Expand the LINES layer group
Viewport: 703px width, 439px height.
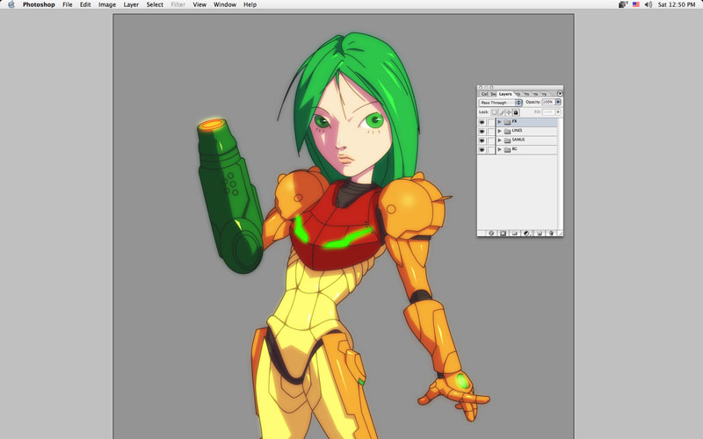pos(499,131)
